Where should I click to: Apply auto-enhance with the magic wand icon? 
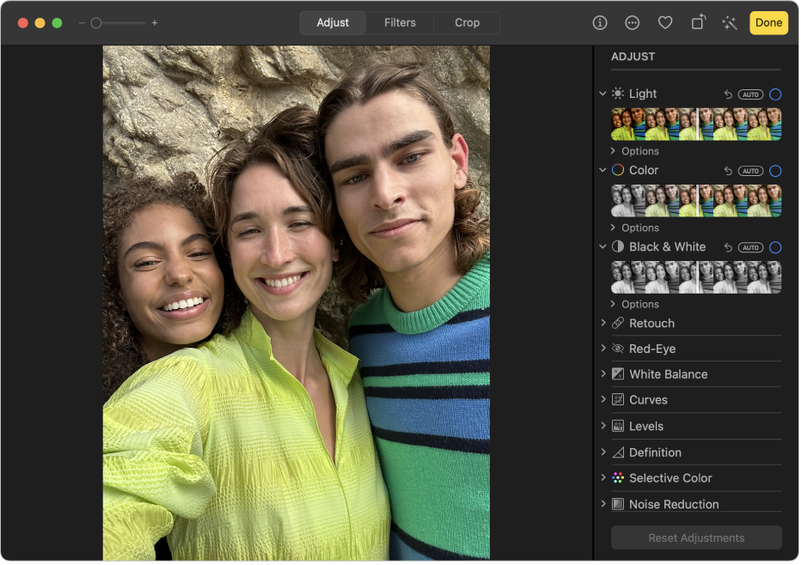click(731, 22)
